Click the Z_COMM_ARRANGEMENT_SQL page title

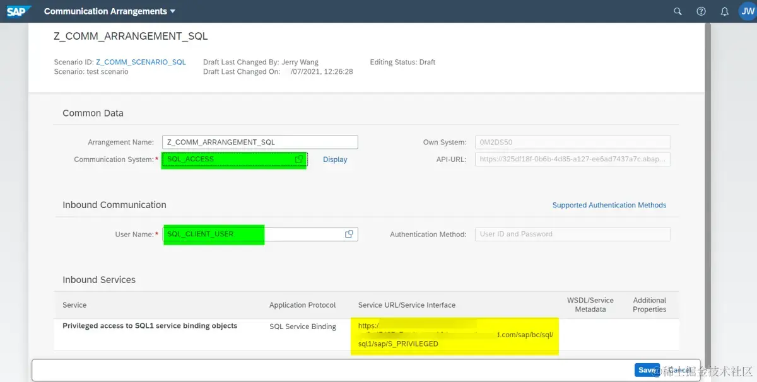[131, 37]
